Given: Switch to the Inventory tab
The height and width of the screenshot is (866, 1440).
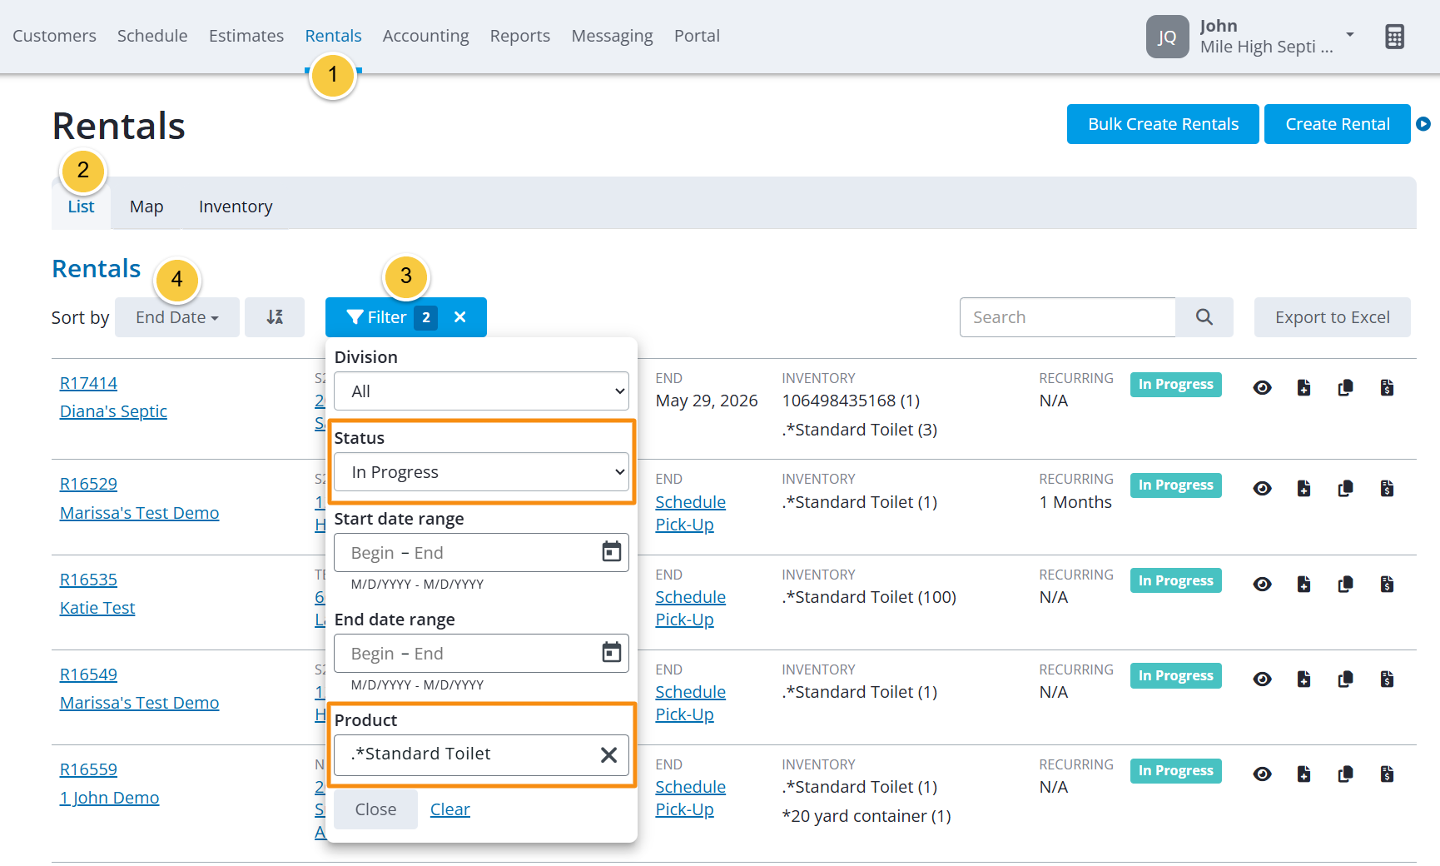Looking at the screenshot, I should pos(236,207).
